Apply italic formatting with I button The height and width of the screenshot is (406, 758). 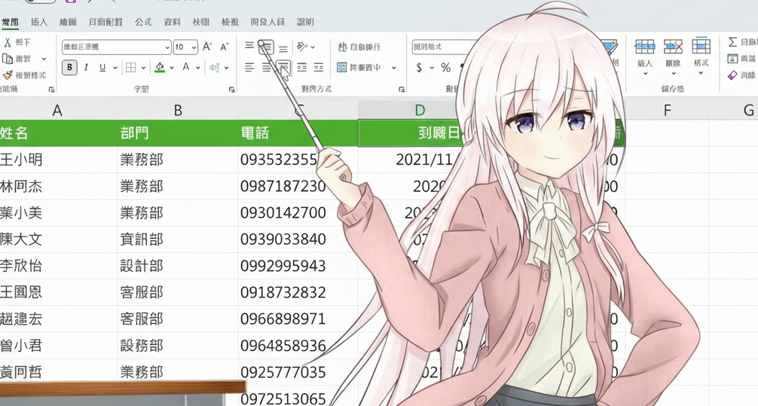[86, 68]
